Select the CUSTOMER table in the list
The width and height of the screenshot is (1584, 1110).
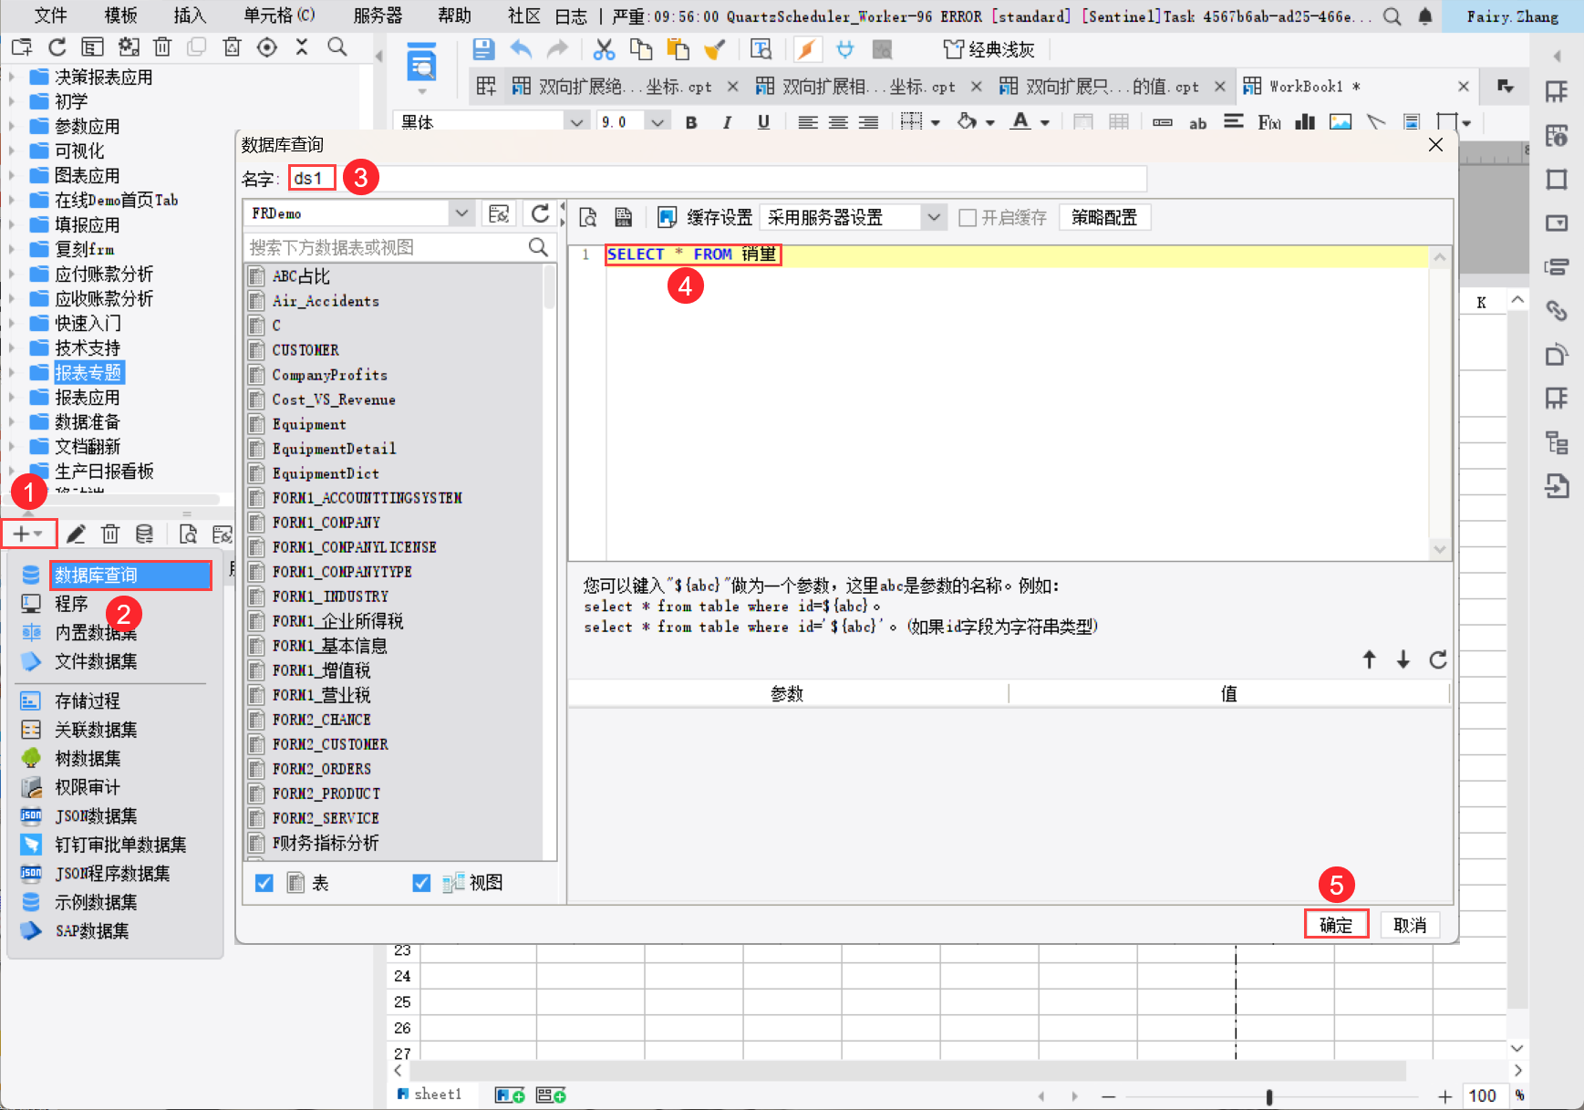click(x=305, y=350)
